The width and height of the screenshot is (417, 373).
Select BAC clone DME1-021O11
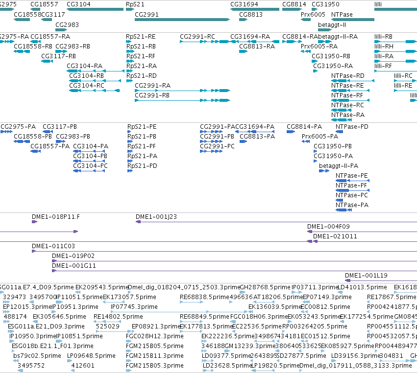click(335, 236)
